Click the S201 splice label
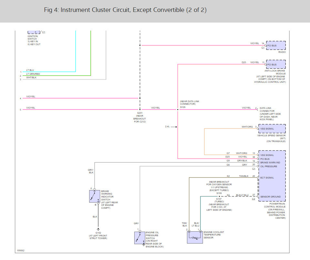 click(x=140, y=113)
